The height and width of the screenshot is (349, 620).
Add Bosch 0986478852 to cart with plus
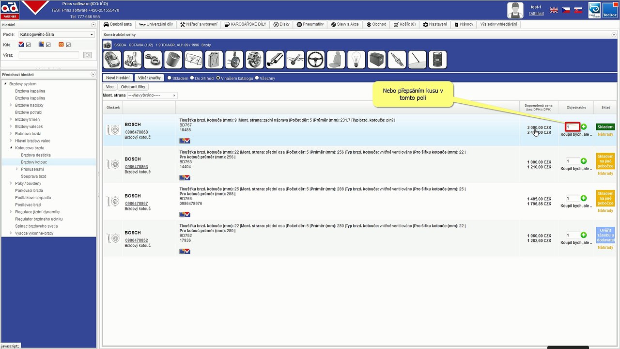click(x=584, y=235)
